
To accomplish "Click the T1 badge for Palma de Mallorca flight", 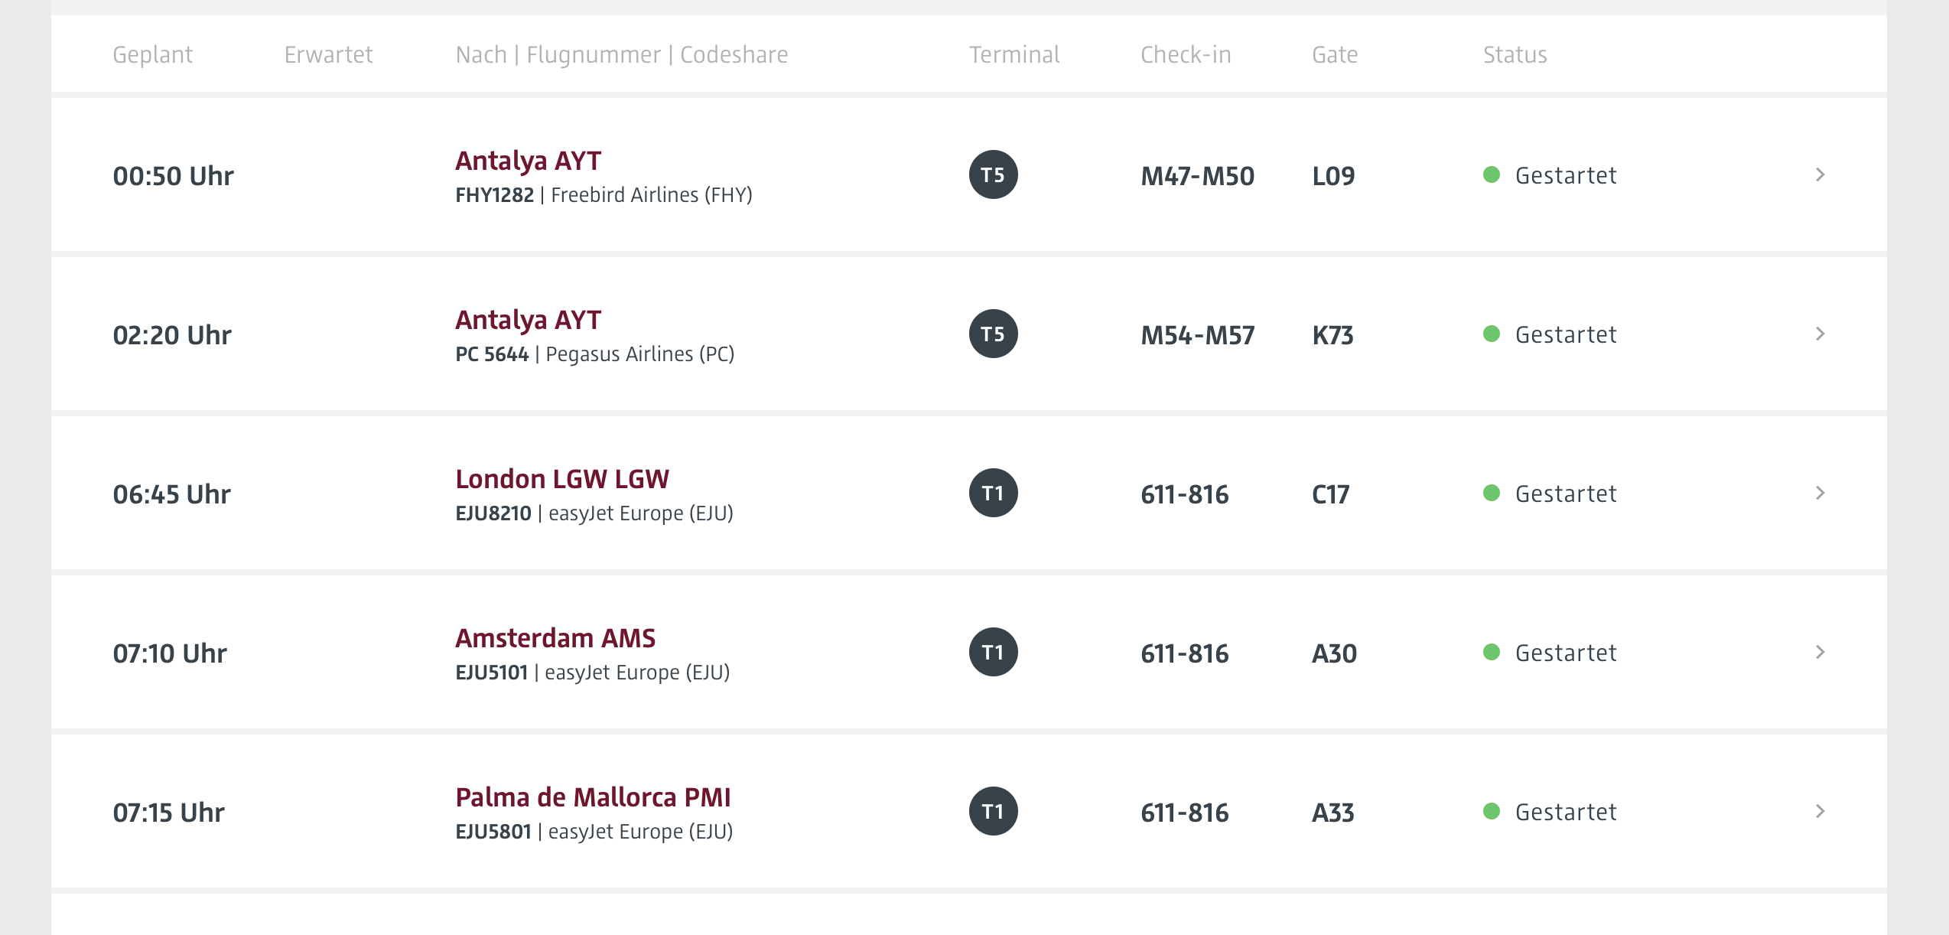I will pyautogui.click(x=993, y=811).
